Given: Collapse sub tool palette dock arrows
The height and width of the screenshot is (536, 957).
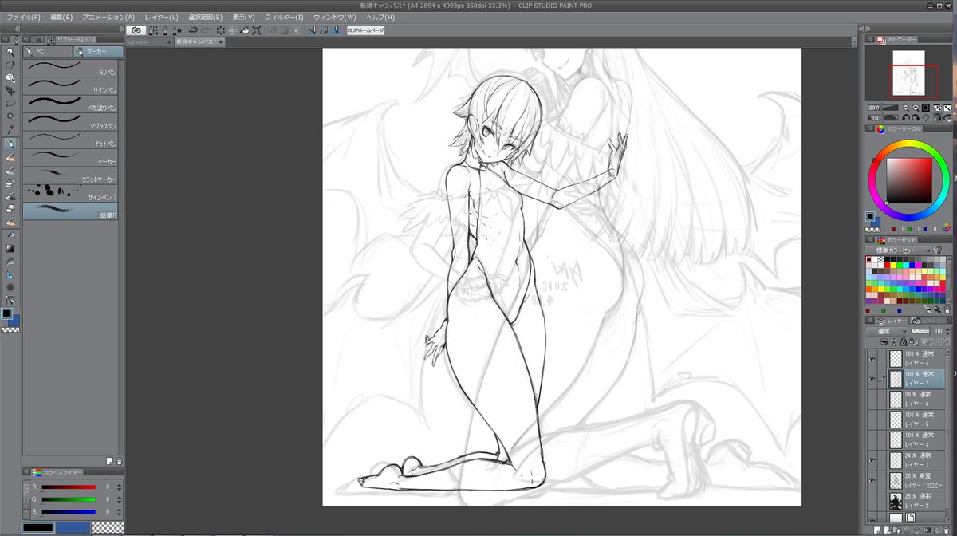Looking at the screenshot, I should [120, 29].
